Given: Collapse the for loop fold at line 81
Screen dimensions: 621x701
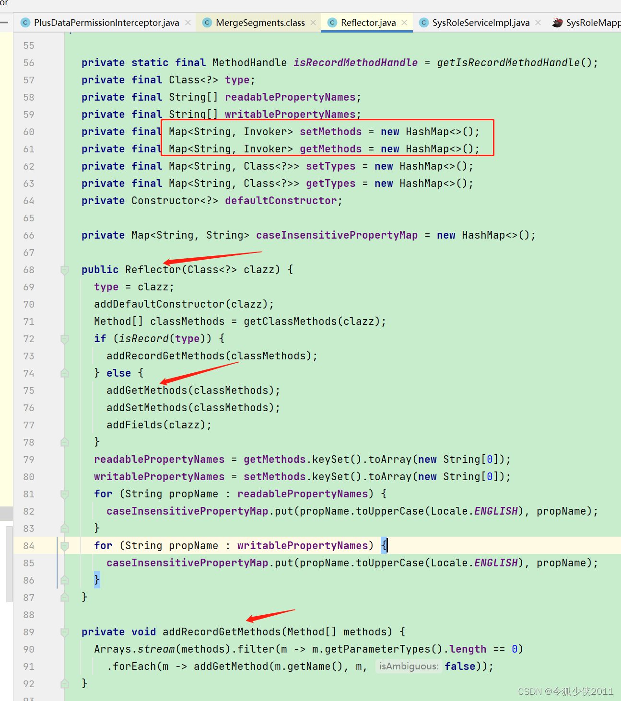Looking at the screenshot, I should (65, 494).
